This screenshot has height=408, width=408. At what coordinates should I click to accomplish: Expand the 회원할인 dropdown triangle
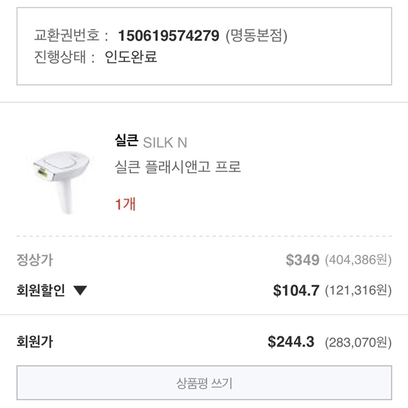pyautogui.click(x=80, y=290)
